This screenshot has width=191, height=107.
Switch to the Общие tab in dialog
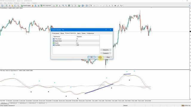coord(62,33)
